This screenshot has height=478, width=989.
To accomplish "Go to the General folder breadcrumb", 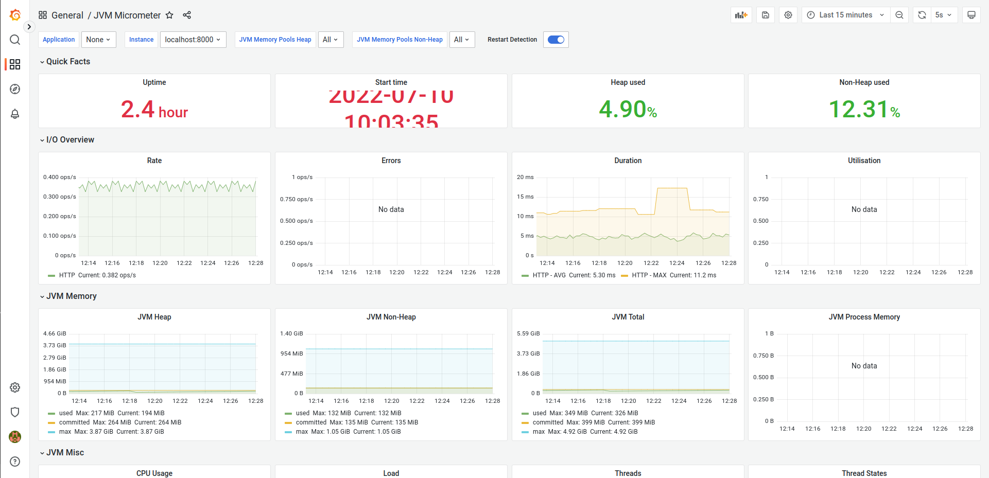I will tap(67, 15).
